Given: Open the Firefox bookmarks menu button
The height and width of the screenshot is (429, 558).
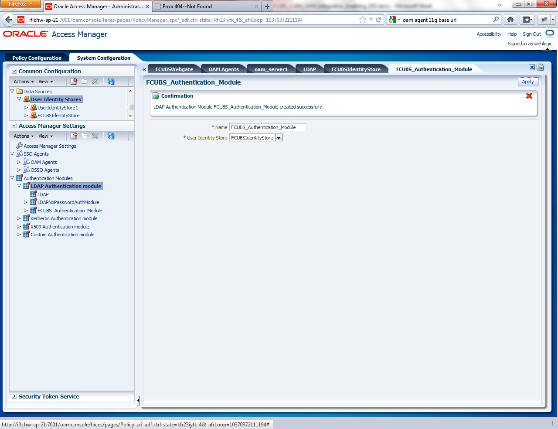Looking at the screenshot, I should pyautogui.click(x=527, y=20).
